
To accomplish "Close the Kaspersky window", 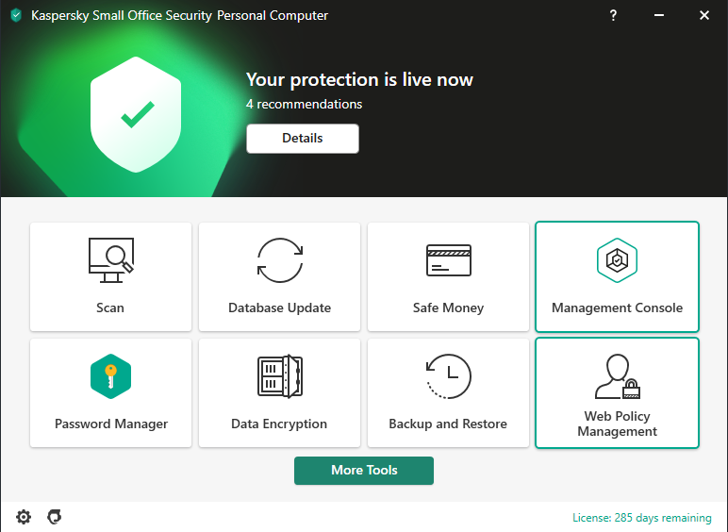I will (x=703, y=16).
